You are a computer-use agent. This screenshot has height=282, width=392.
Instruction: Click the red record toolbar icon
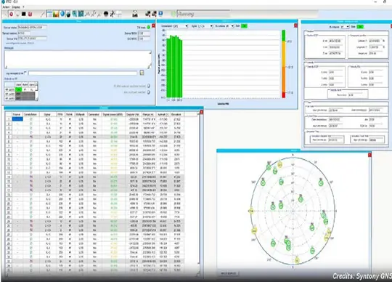coord(11,14)
